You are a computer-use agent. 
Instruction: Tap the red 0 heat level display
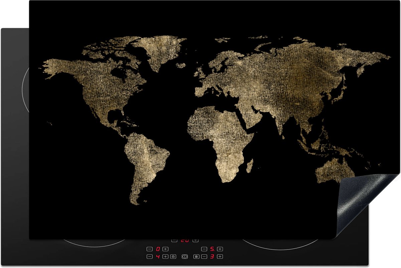coord(158,249)
